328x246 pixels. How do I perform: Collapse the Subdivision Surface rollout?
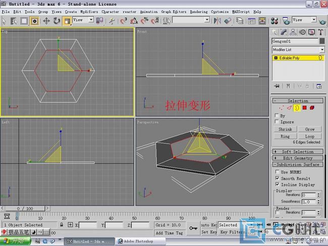coord(298,164)
